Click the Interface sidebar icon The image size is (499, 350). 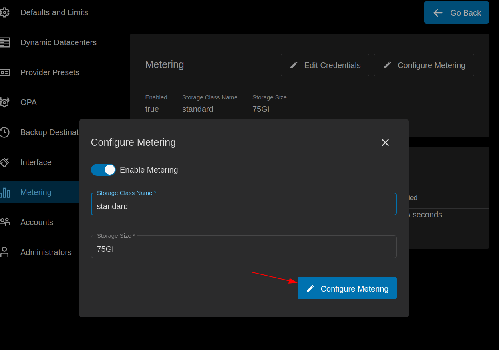click(x=5, y=162)
